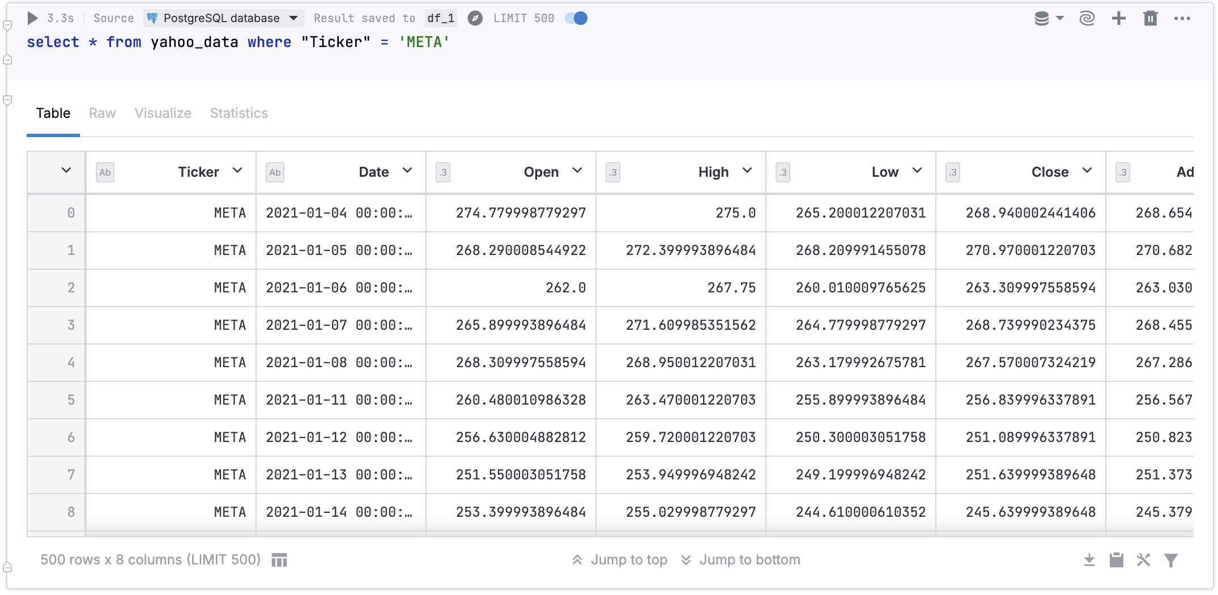1218x595 pixels.
Task: Toggle the LIMIT 500 switch off
Action: click(576, 18)
